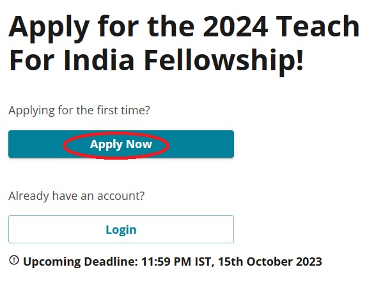The height and width of the screenshot is (281, 367).
Task: Click the "Applying for the first time?" text
Action: (x=79, y=110)
